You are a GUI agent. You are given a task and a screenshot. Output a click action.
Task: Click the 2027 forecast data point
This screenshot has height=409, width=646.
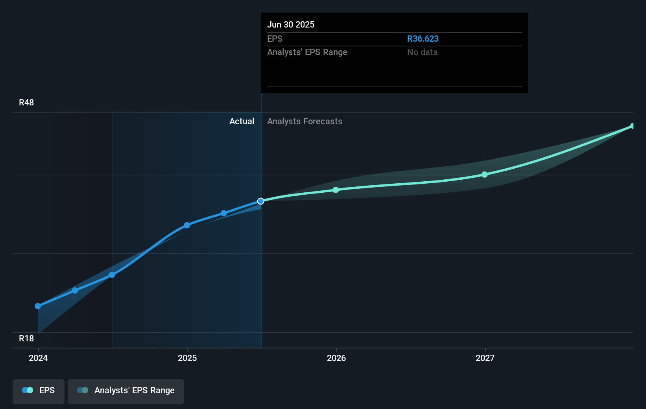[484, 175]
